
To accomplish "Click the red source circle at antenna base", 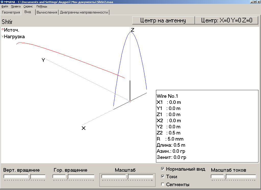I will [x=130, y=101].
